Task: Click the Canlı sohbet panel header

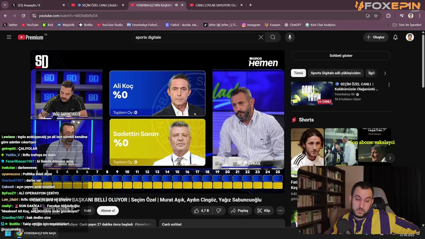Action: pos(222,224)
